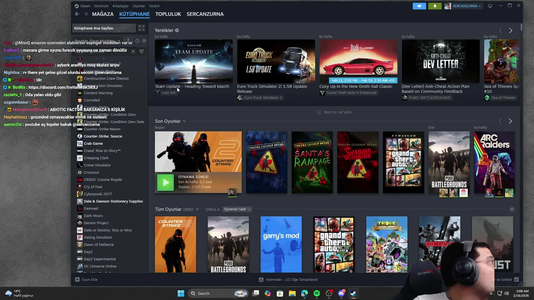Viewport: 534px width, 300px height.
Task: Sort library by recent activity clock icon
Action: coord(137,41)
